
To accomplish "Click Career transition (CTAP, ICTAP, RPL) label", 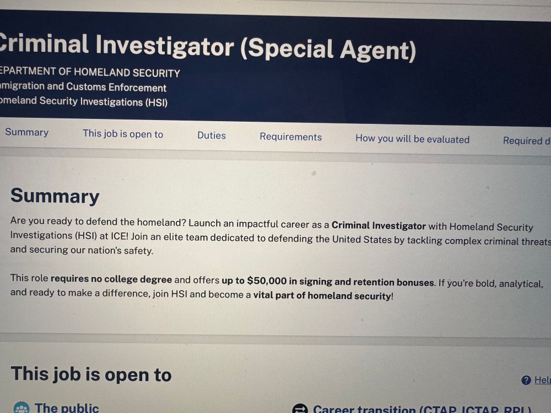I will tap(422, 409).
